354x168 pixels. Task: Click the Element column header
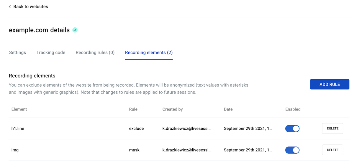tap(19, 109)
